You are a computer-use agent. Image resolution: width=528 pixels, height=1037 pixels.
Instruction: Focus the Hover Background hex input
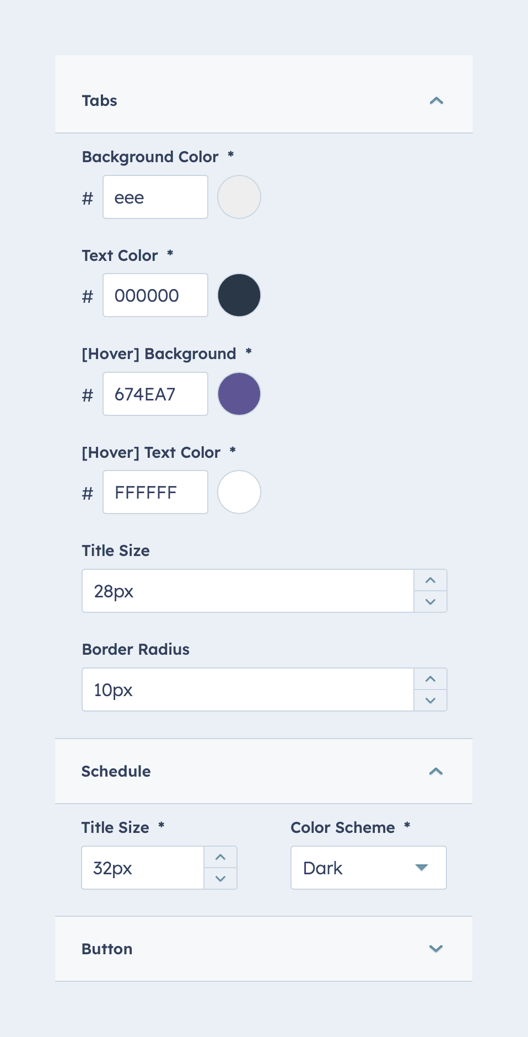(155, 394)
